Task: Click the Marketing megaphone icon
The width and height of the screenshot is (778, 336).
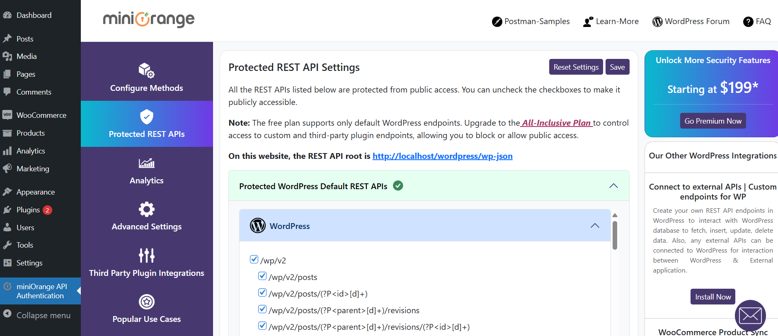Action: 7,168
